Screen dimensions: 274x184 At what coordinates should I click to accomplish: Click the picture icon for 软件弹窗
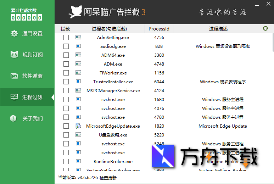tap(14, 76)
